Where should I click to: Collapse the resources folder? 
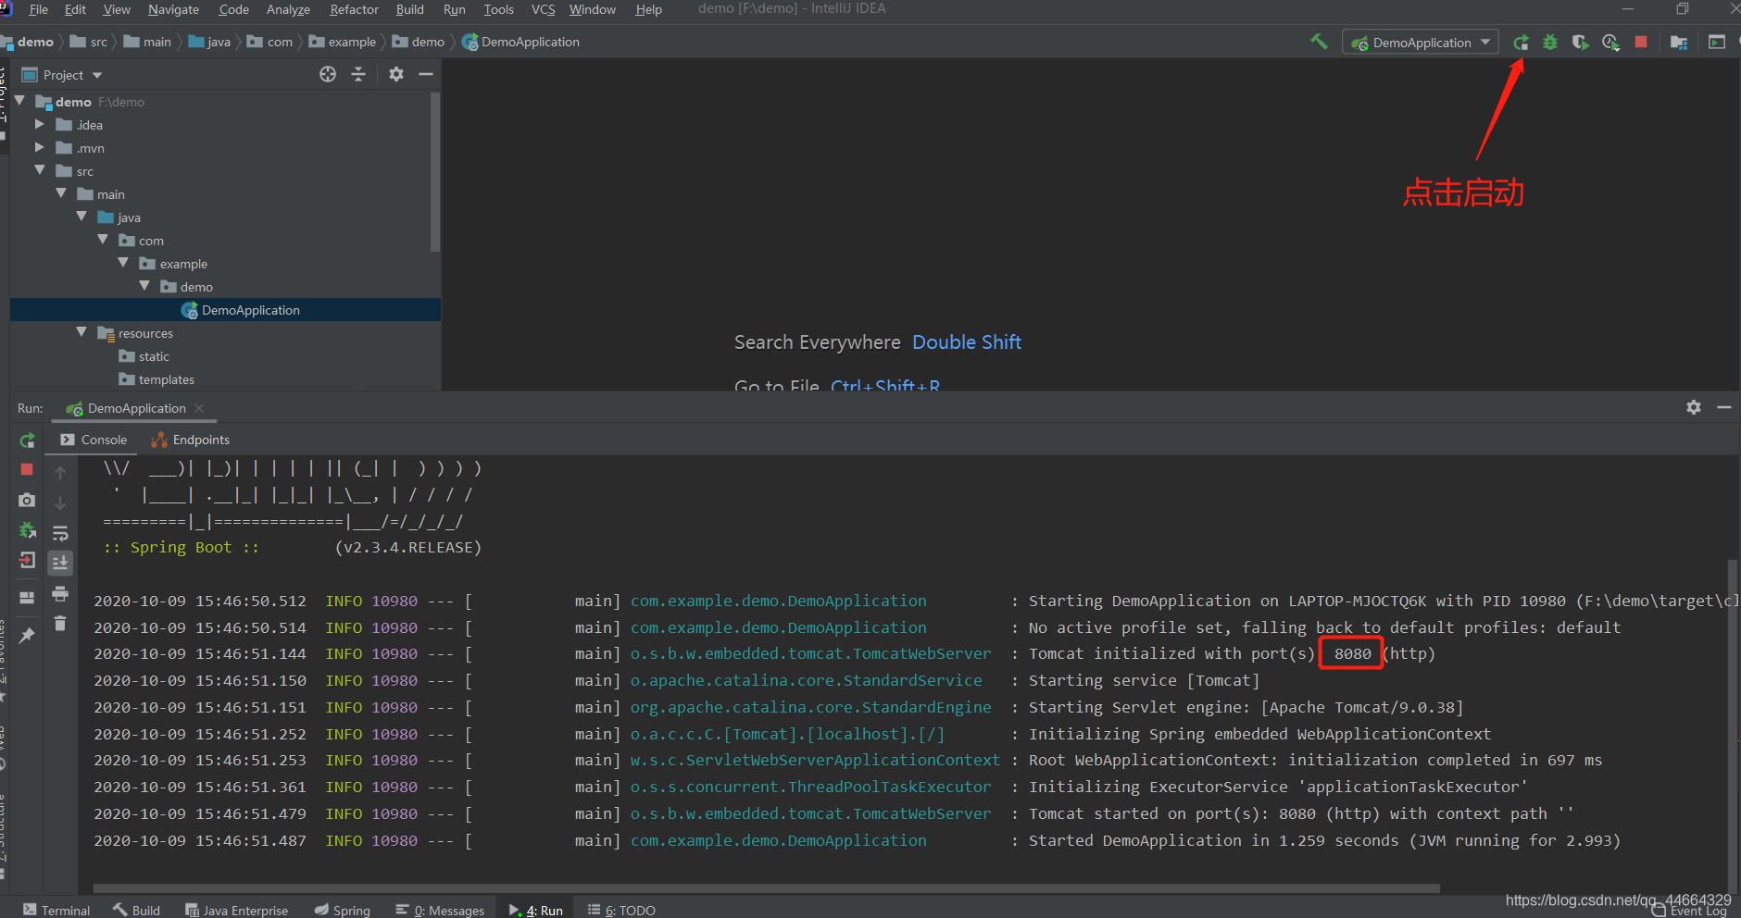[x=81, y=332]
